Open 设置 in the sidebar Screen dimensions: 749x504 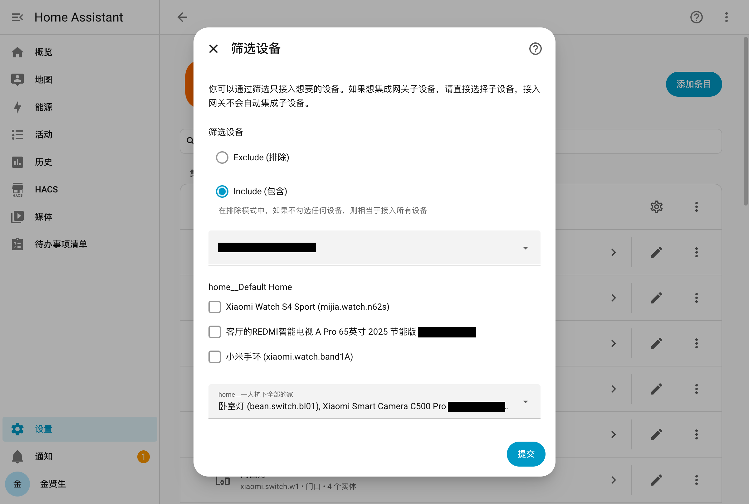tap(80, 429)
